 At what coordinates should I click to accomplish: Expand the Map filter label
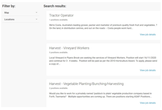pyautogui.click(x=7, y=13)
